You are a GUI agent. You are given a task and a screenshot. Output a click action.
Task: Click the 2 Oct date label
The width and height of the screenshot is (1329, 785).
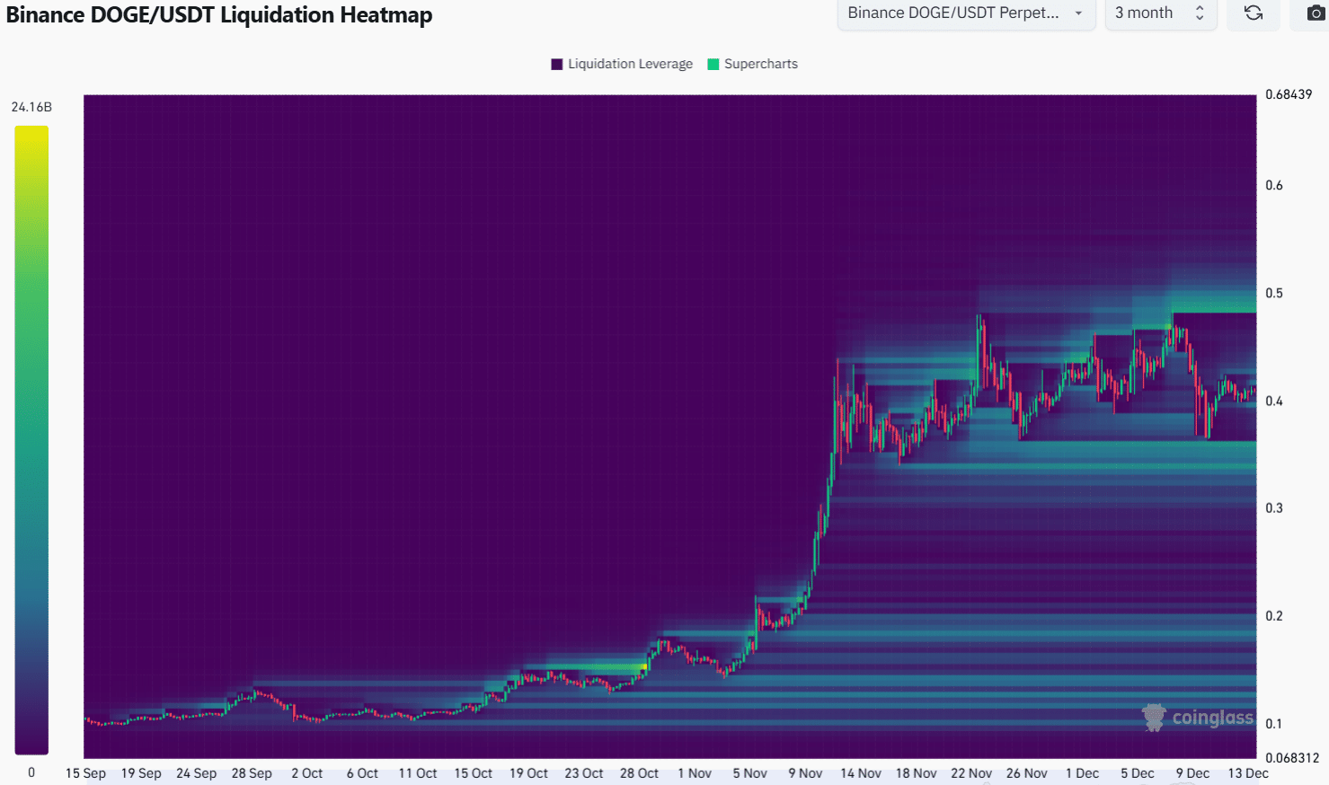[x=306, y=773]
